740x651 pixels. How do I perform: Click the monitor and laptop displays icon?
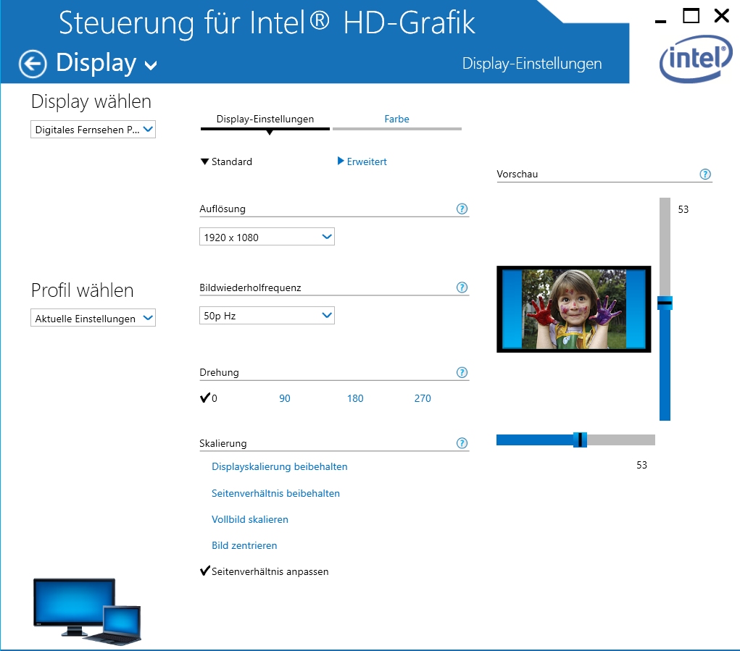[x=87, y=611]
